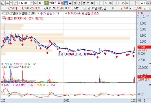Image resolution: width=151 pixels, height=103 pixels.
Task: Choose the 1 interval button
Action: pos(97,3)
